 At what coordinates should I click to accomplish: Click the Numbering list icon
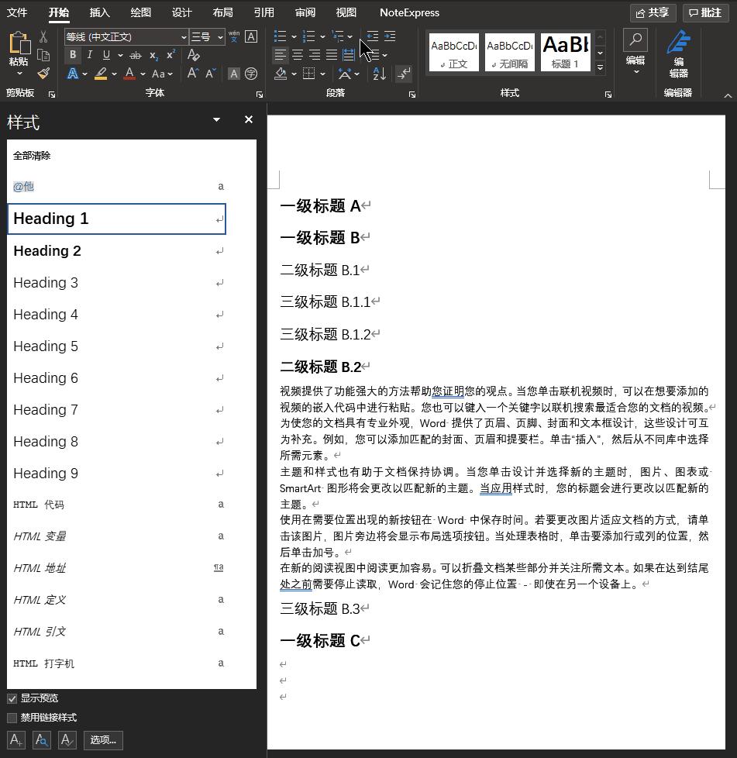[x=308, y=36]
